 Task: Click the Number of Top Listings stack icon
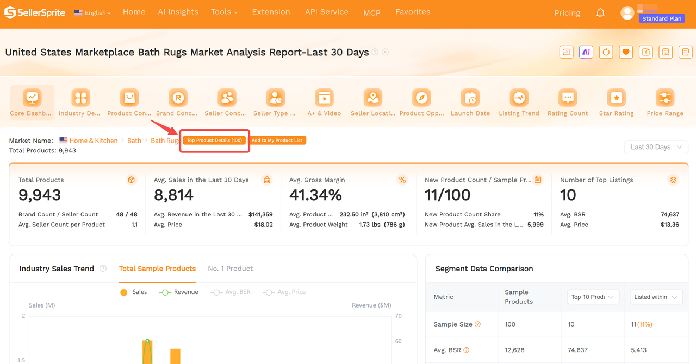[673, 180]
